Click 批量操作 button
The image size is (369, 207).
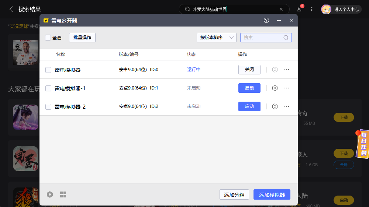(x=82, y=38)
